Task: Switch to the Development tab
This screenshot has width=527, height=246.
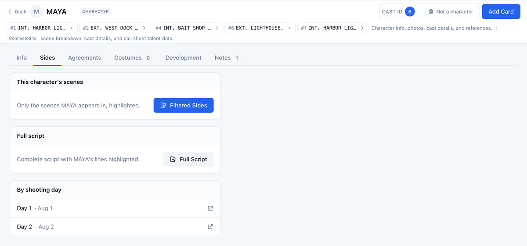Action: pyautogui.click(x=184, y=58)
